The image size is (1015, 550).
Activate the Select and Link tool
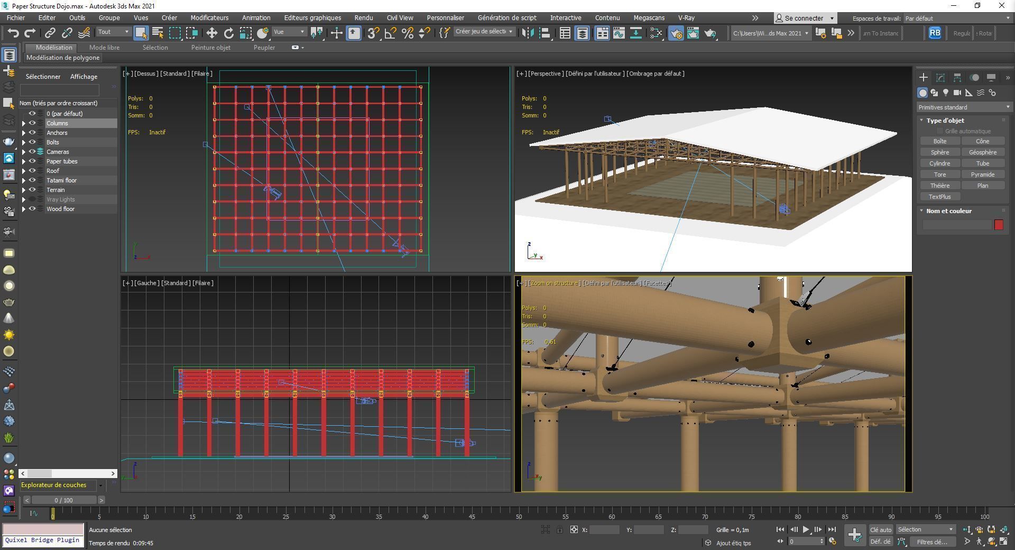50,33
